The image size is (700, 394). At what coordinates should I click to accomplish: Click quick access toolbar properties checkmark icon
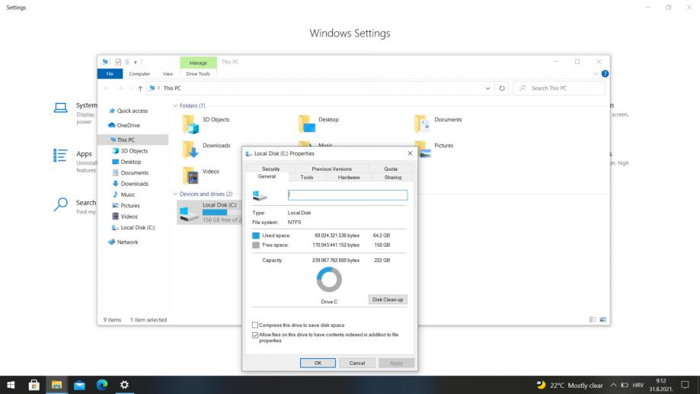[x=118, y=62]
